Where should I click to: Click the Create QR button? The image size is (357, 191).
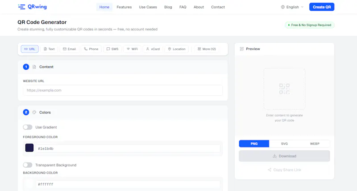pyautogui.click(x=322, y=7)
